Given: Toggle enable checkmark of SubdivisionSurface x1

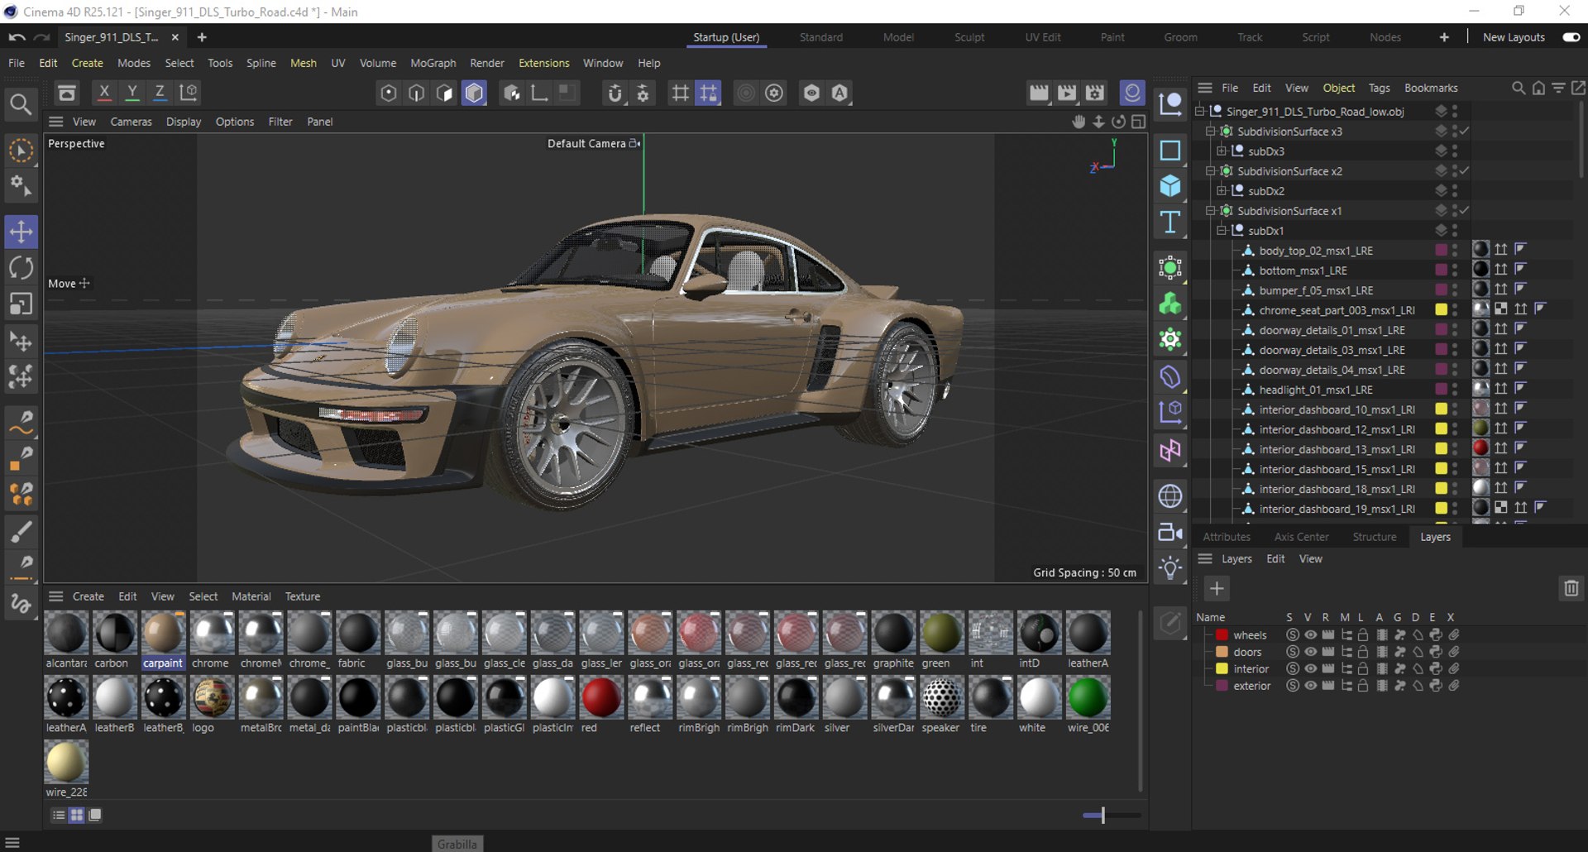Looking at the screenshot, I should coord(1465,210).
